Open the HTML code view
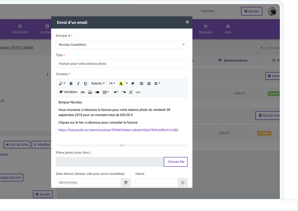The image size is (298, 211). pyautogui.click(x=138, y=92)
